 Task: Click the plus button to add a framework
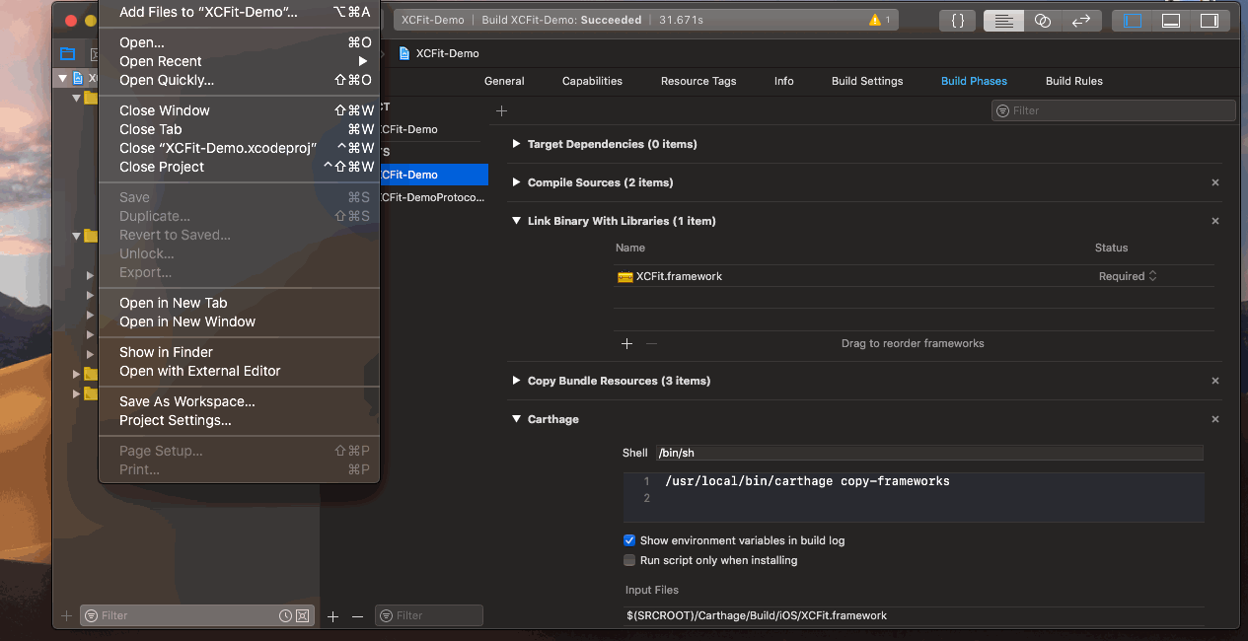[x=626, y=344]
